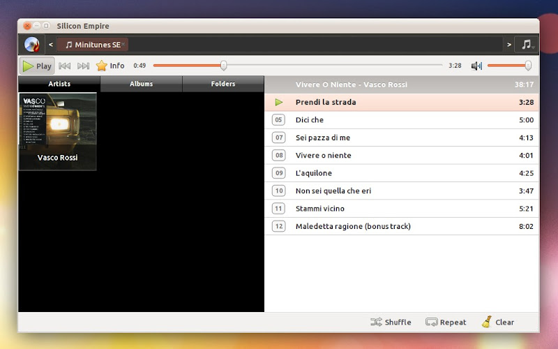Click track number 05 badge

click(x=278, y=120)
